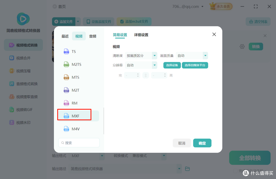This screenshot has height=179, width=276.
Task: Toggle fullscreen window icon
Action: [x=256, y=6]
